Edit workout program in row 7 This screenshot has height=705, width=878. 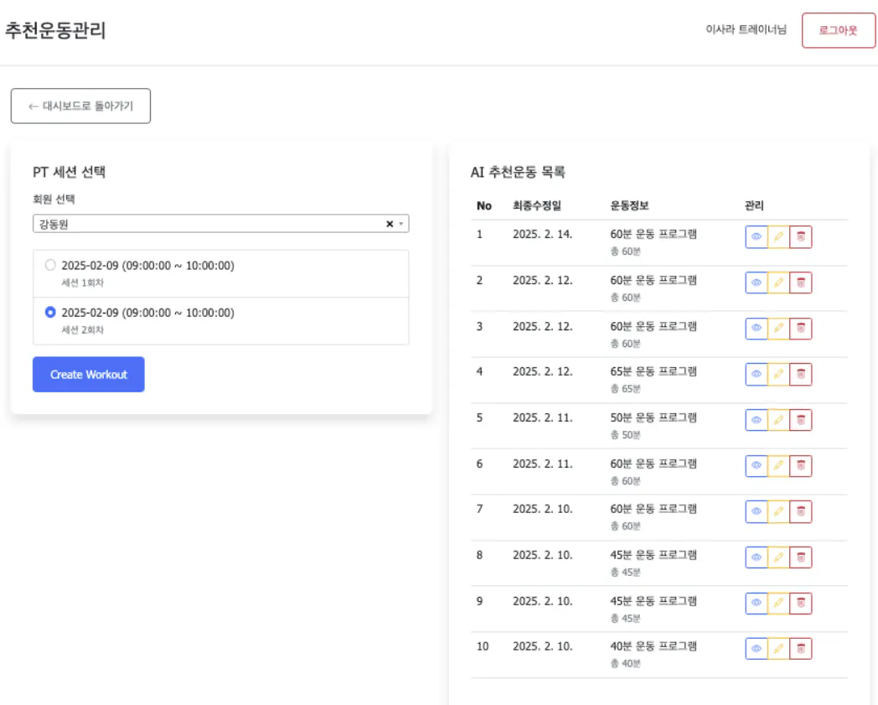tap(778, 511)
